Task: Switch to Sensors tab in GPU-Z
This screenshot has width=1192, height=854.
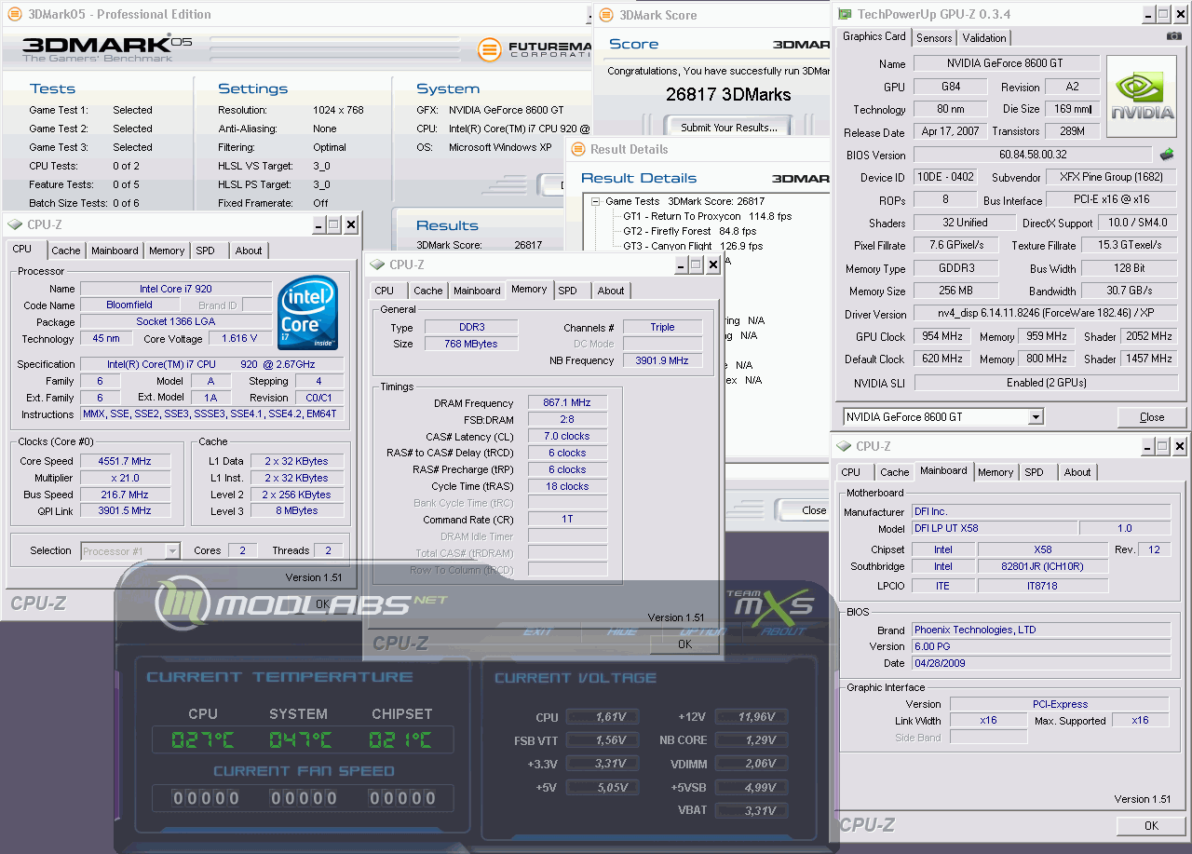Action: 934,38
